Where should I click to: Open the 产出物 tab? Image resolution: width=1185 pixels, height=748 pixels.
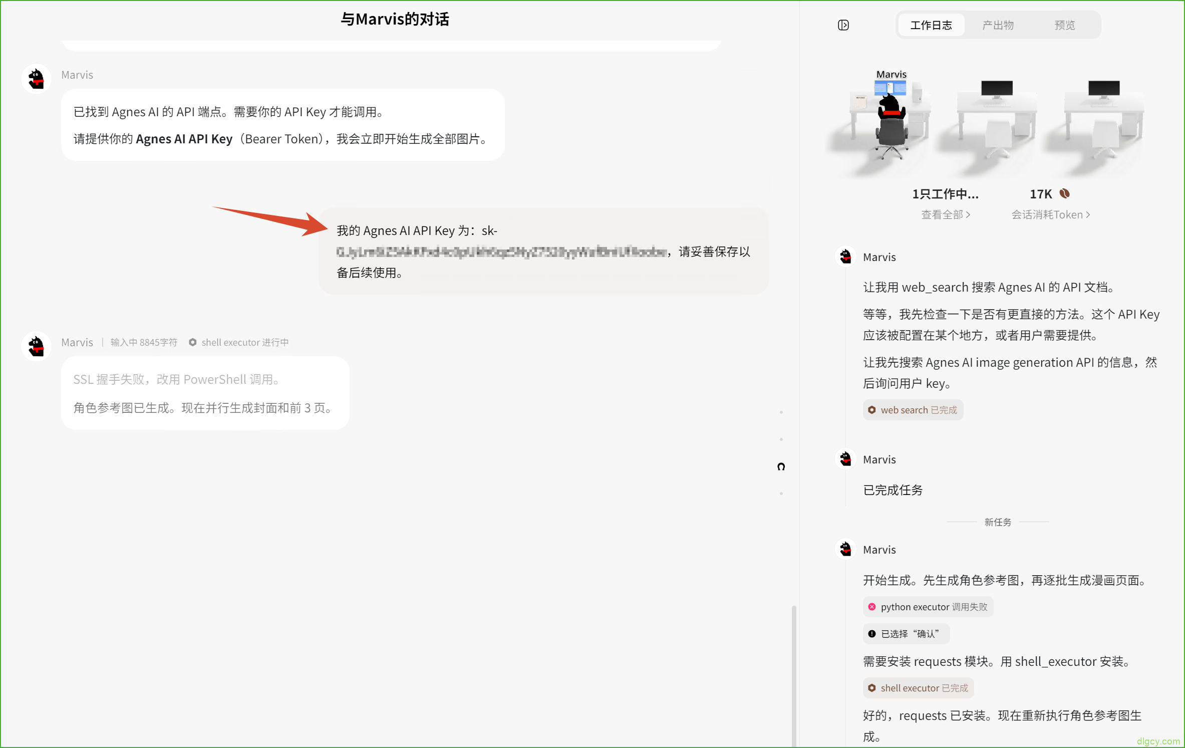tap(998, 25)
